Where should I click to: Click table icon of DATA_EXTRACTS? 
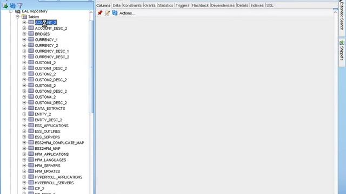point(31,108)
